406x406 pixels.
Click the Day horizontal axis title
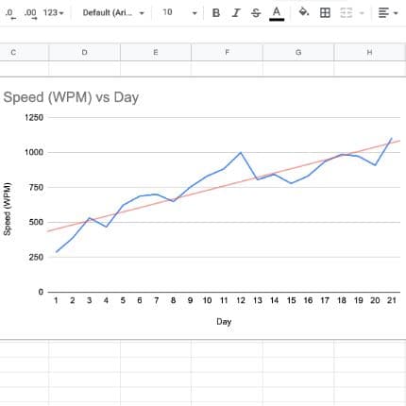[x=224, y=321]
